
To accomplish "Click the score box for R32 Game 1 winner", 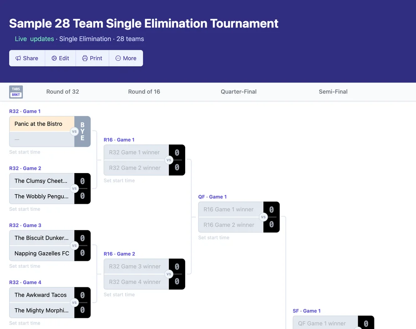I will 176,152.
